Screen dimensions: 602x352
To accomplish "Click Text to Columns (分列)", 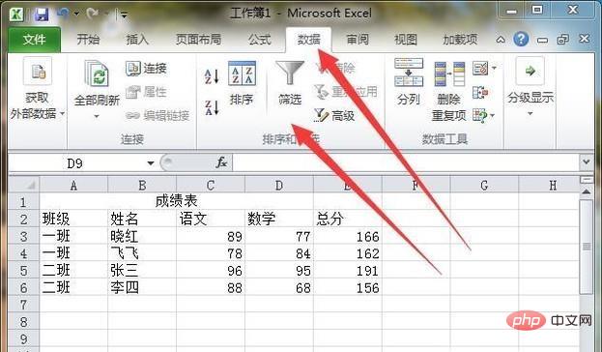I will pyautogui.click(x=409, y=82).
